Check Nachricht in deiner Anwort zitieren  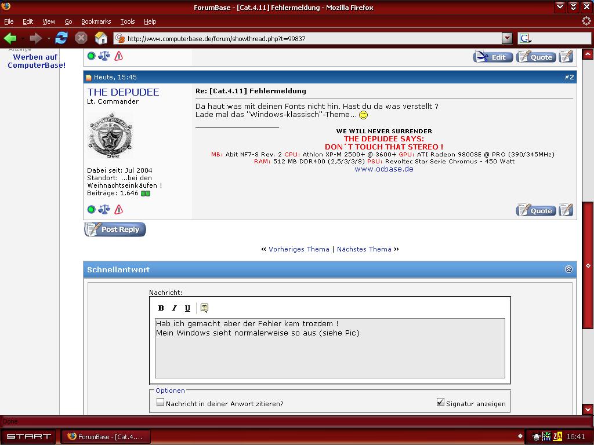161,402
